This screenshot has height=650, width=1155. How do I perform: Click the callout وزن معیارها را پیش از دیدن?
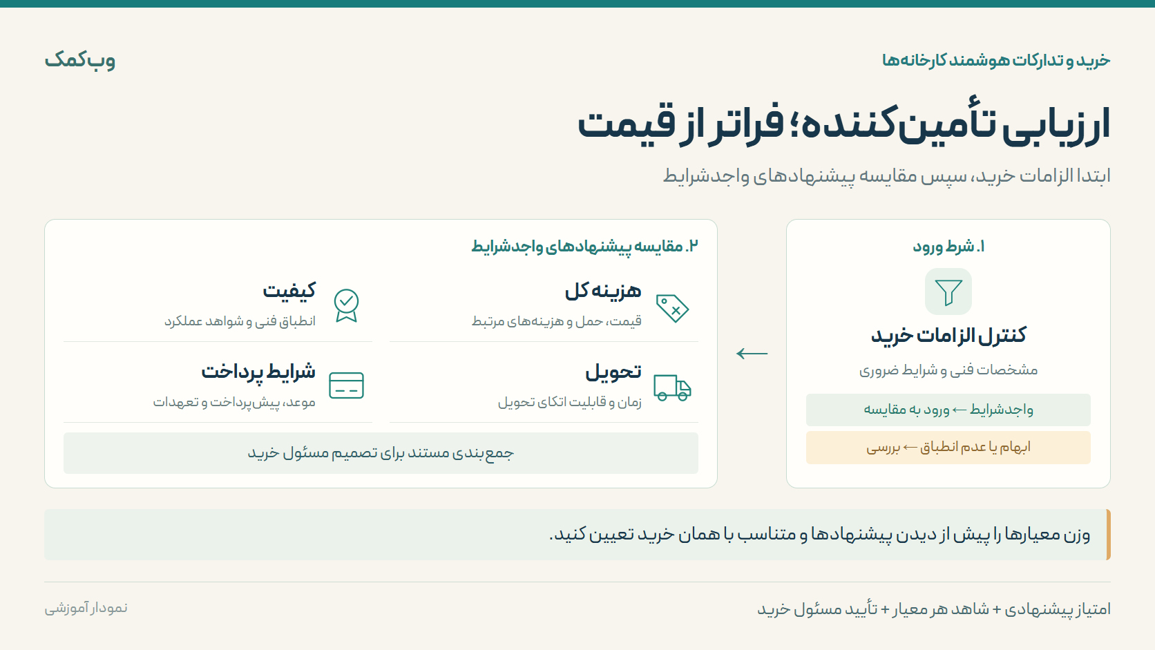coord(577,535)
